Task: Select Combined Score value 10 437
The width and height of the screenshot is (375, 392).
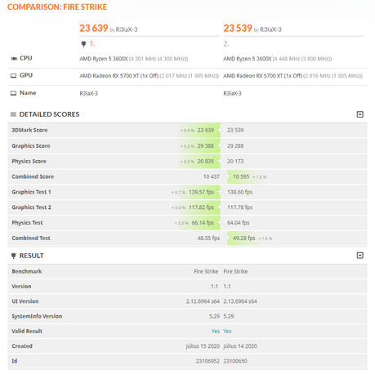Action: pyautogui.click(x=212, y=177)
